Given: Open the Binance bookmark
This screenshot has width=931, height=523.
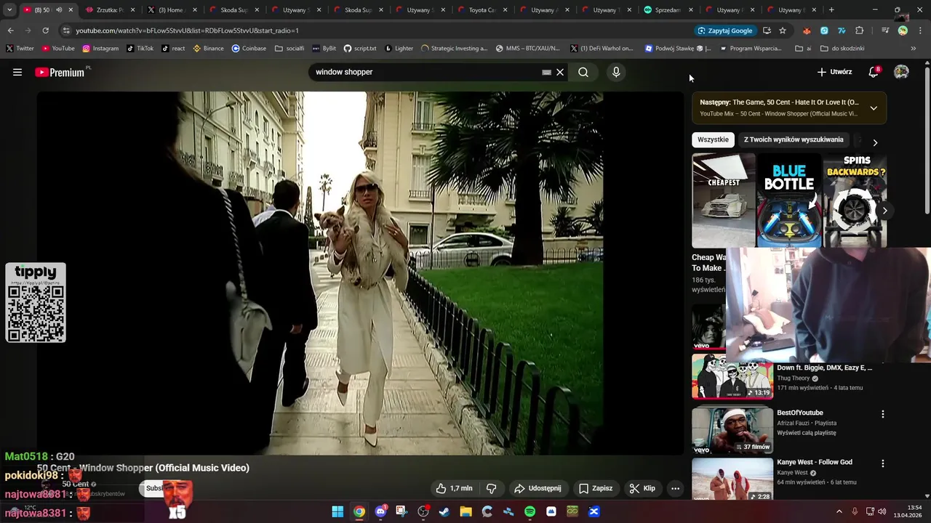Looking at the screenshot, I should coord(209,49).
